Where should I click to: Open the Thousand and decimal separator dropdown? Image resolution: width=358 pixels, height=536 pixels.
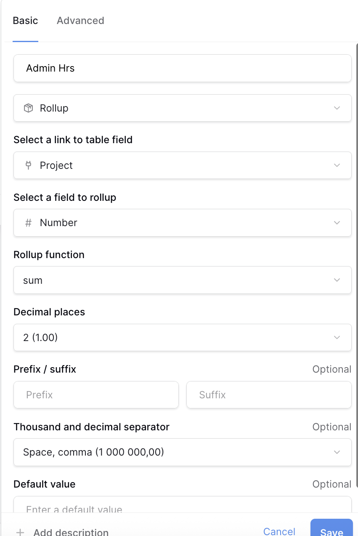pos(182,452)
